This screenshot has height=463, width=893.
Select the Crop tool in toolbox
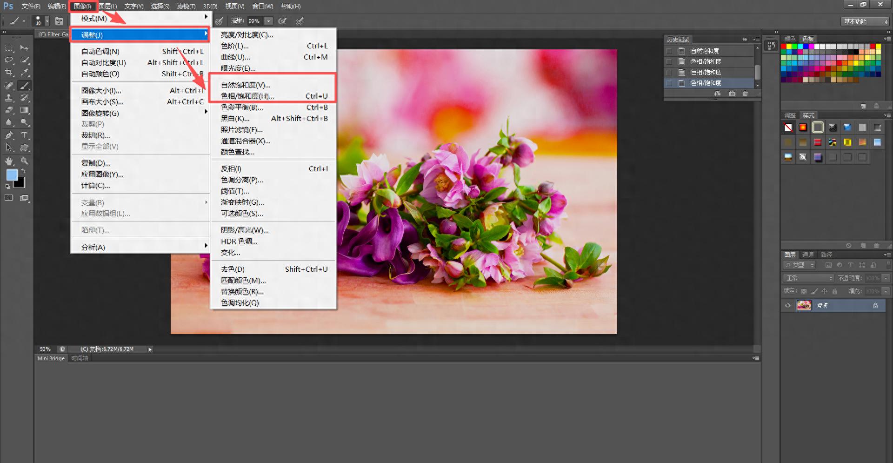click(9, 72)
